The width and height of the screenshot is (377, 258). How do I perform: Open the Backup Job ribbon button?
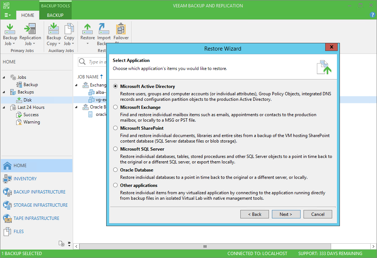point(10,34)
